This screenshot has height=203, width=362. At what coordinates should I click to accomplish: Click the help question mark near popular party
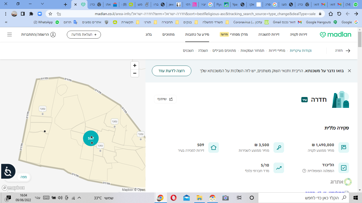[304, 171]
